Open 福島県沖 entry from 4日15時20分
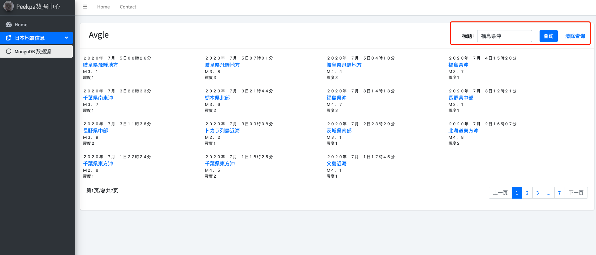Viewport: 596px width, 255px height. [x=458, y=65]
